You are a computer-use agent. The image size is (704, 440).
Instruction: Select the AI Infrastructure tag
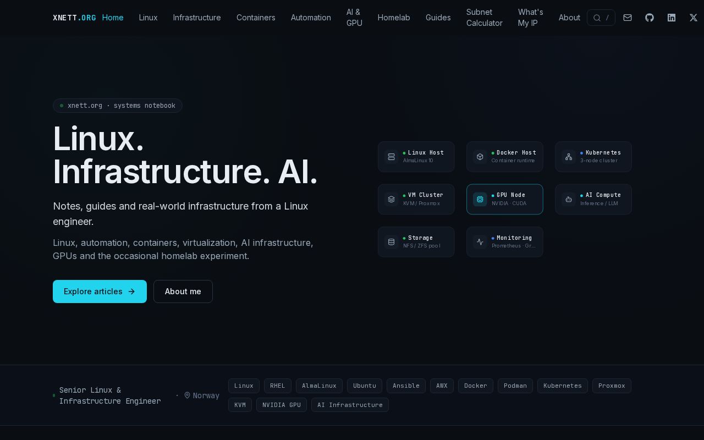click(x=350, y=405)
